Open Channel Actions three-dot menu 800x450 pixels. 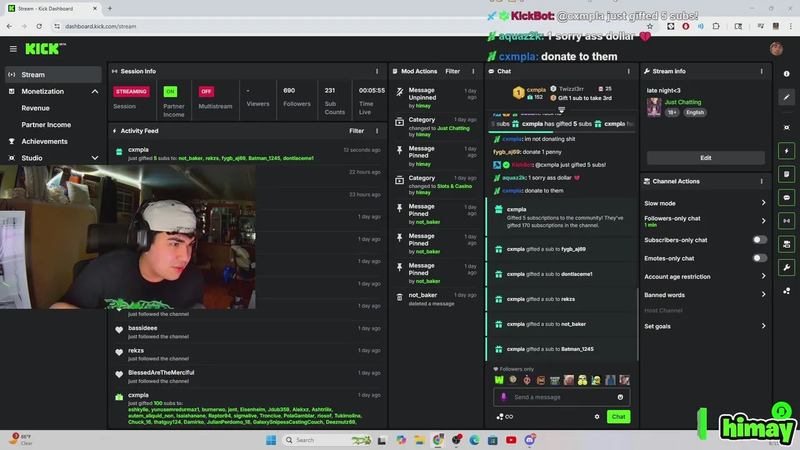tap(761, 181)
